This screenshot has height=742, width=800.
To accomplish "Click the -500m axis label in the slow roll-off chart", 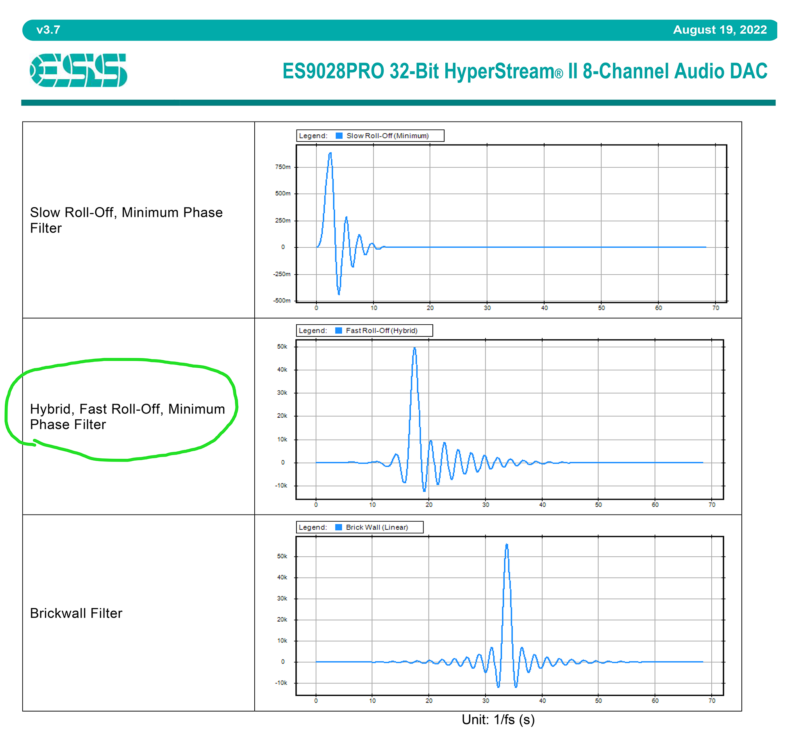I will click(282, 300).
